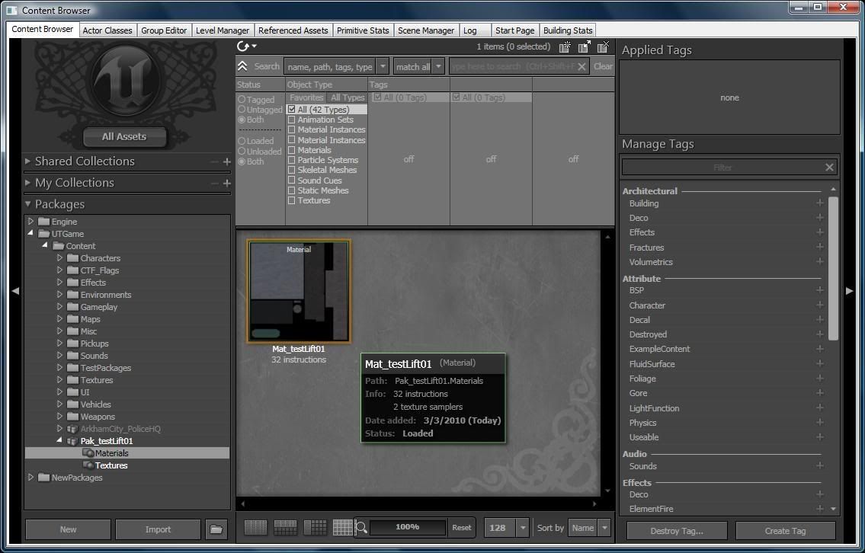Check the Sound Cues type filter
Image resolution: width=865 pixels, height=553 pixels.
292,181
